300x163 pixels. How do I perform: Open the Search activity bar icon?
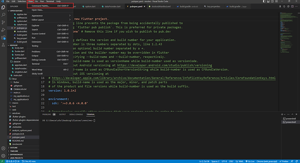pyautogui.click(x=3, y=15)
